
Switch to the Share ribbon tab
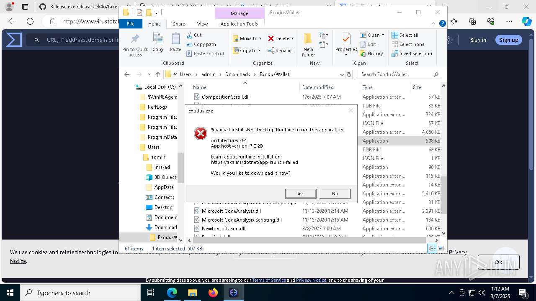tap(179, 24)
